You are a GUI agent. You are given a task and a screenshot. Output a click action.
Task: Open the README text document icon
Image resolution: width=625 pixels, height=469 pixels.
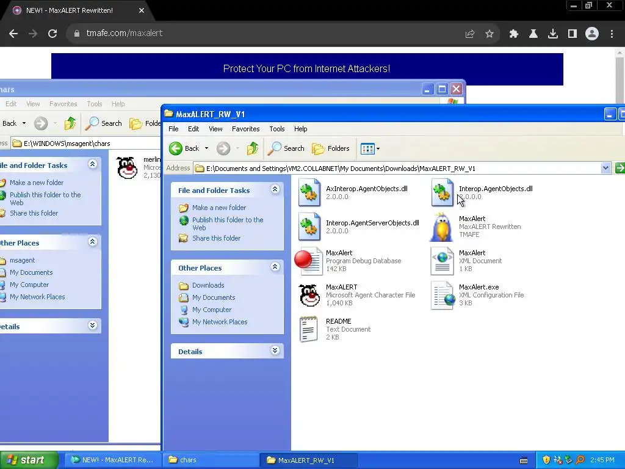[x=308, y=329]
